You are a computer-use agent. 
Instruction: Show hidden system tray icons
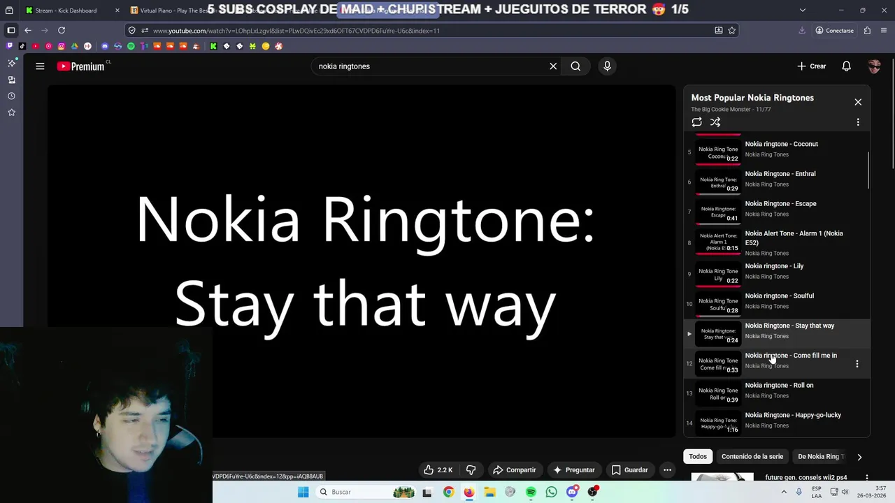pos(785,492)
